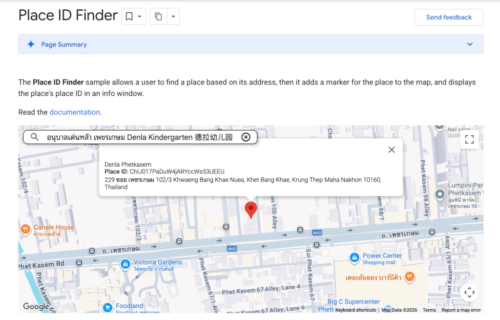Open map camera controls button
The height and width of the screenshot is (320, 500).
click(x=469, y=292)
